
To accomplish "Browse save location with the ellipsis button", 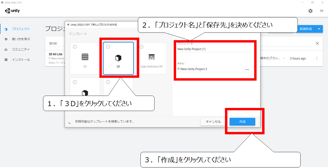I will [x=247, y=69].
